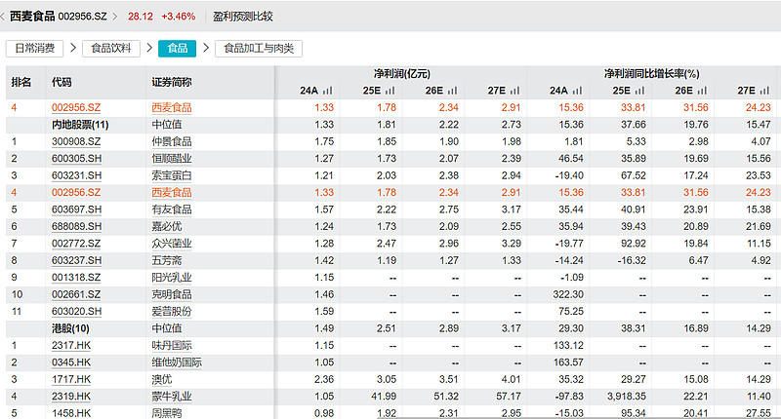
Task: Click the 西麦食品 highlighted code 002956.SZ in first row
Action: (x=75, y=107)
